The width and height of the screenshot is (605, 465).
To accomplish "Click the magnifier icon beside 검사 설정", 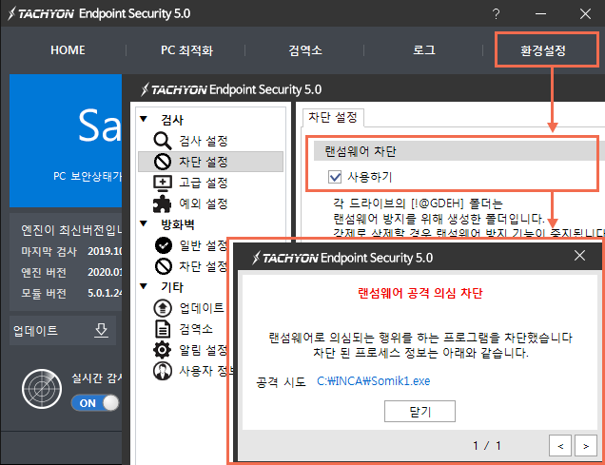I will [162, 141].
